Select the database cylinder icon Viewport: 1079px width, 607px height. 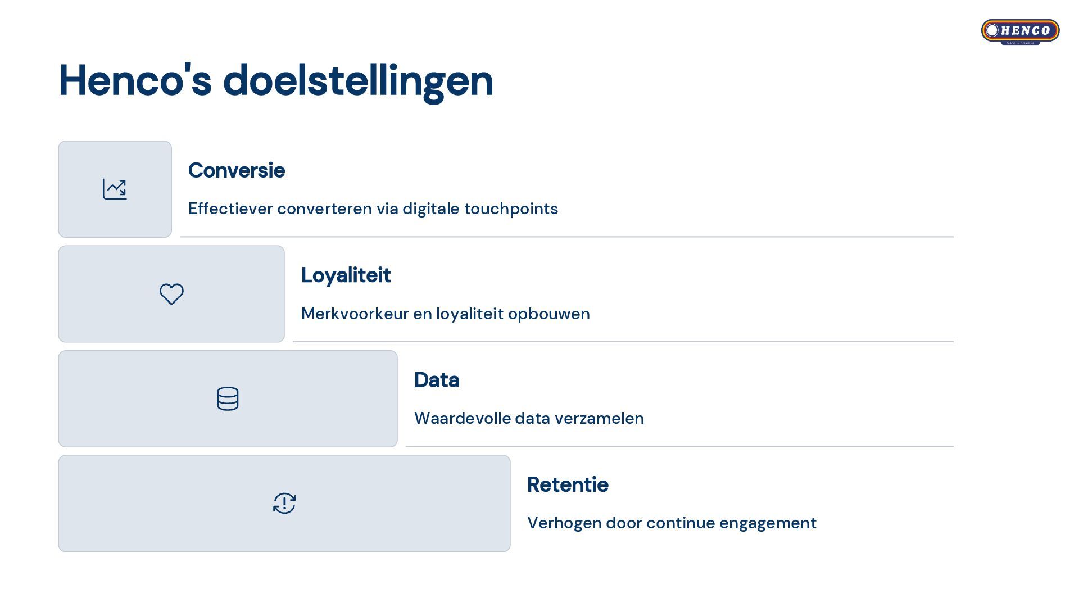(228, 398)
